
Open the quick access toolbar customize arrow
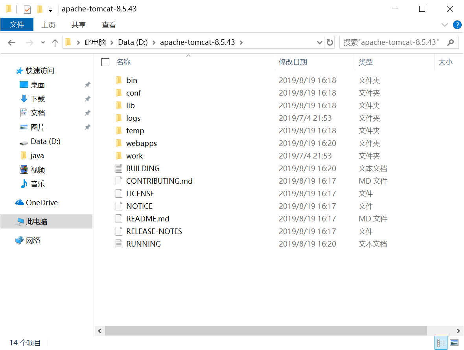click(51, 10)
